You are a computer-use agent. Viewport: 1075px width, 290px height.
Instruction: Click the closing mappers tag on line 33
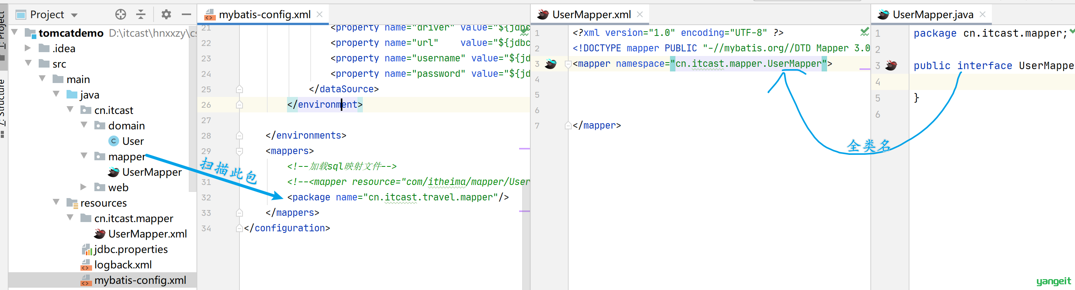tap(292, 212)
